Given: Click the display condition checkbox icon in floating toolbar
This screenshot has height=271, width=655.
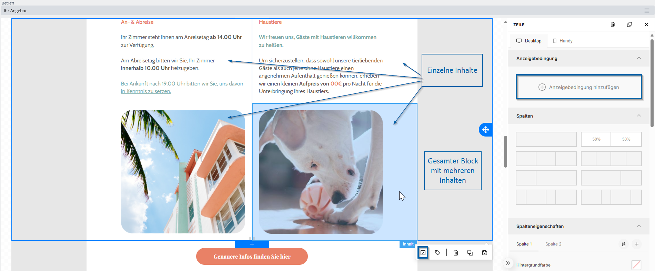Looking at the screenshot, I should pos(423,253).
